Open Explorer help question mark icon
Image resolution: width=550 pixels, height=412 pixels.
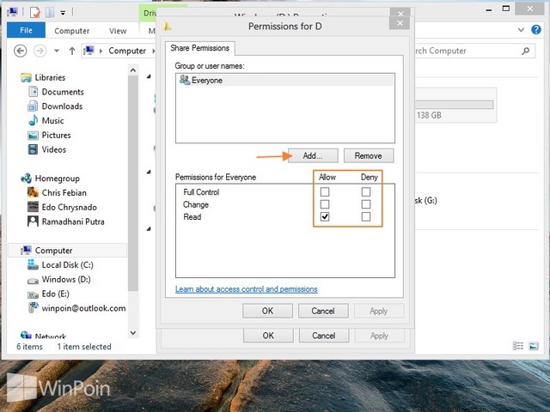536,30
